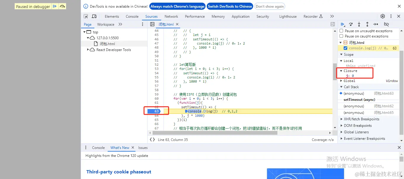
Task: Expand the Global scope
Action: 341,81
